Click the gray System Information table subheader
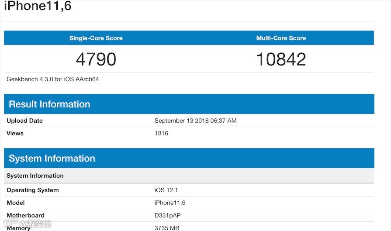 (x=189, y=176)
